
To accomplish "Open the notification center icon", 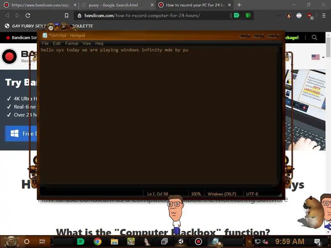I will click(x=318, y=242).
